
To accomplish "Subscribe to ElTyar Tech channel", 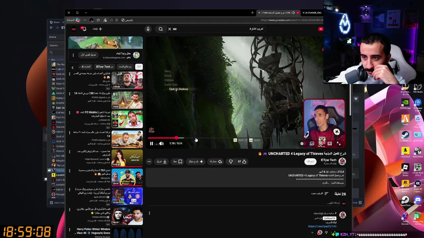I will coord(310,161).
